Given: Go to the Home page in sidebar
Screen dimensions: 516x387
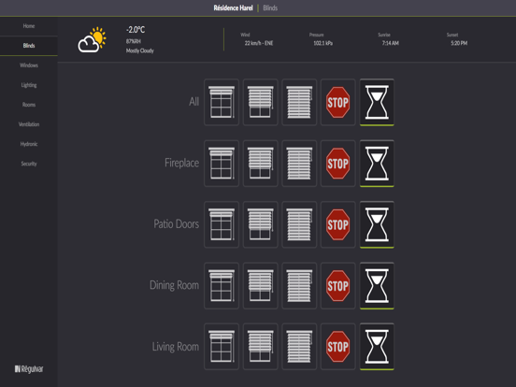Looking at the screenshot, I should tap(29, 26).
